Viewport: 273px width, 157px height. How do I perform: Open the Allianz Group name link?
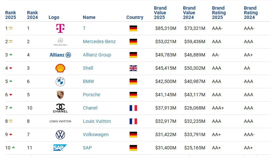97,55
